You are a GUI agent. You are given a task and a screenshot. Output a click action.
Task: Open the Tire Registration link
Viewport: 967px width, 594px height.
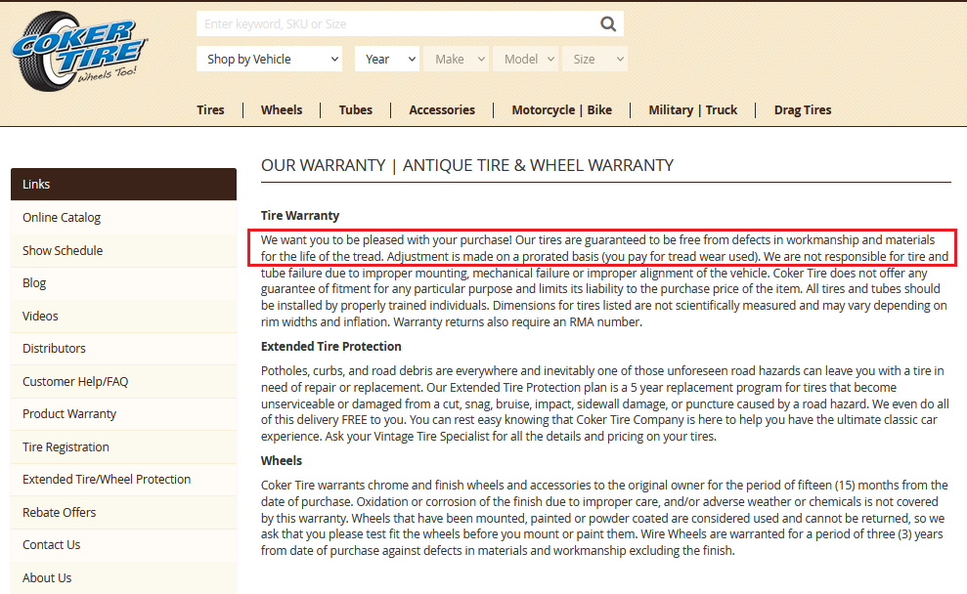click(66, 447)
